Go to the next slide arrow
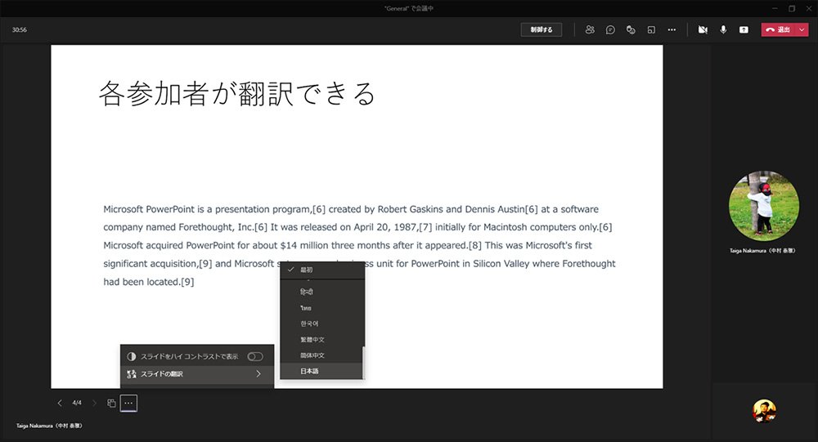Viewport: 818px width, 442px height. point(94,403)
